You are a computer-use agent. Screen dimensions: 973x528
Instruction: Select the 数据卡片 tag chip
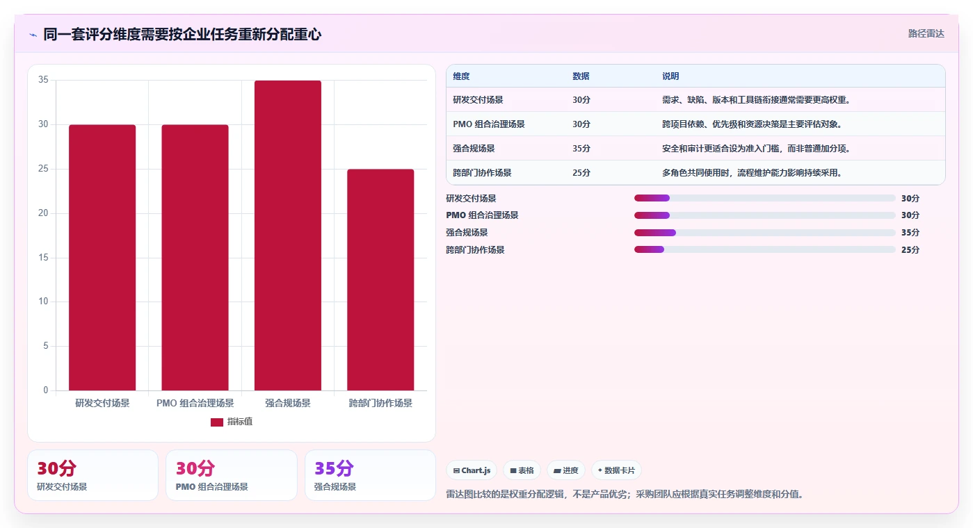point(616,470)
